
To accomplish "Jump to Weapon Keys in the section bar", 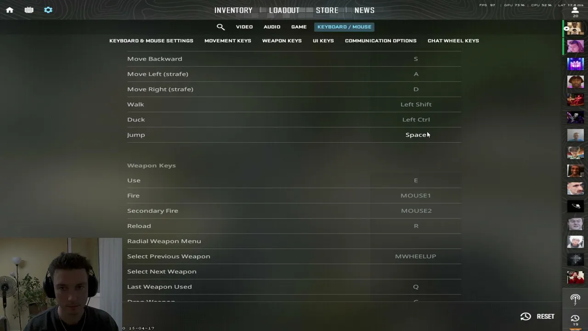I will pos(282,40).
